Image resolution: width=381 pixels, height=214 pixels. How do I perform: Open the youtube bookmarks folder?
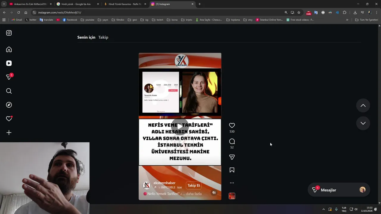88,20
